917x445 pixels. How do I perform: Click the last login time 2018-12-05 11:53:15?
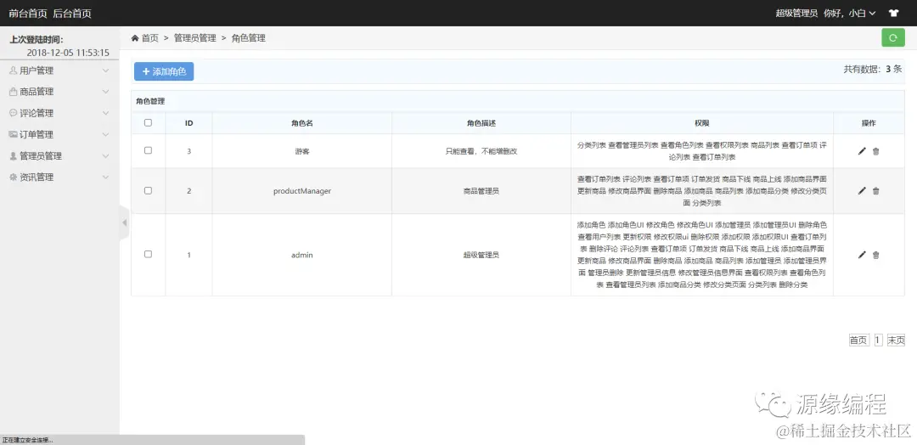click(x=68, y=53)
